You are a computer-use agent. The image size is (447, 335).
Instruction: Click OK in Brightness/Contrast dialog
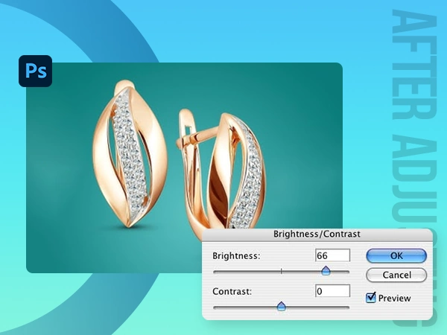(x=396, y=255)
